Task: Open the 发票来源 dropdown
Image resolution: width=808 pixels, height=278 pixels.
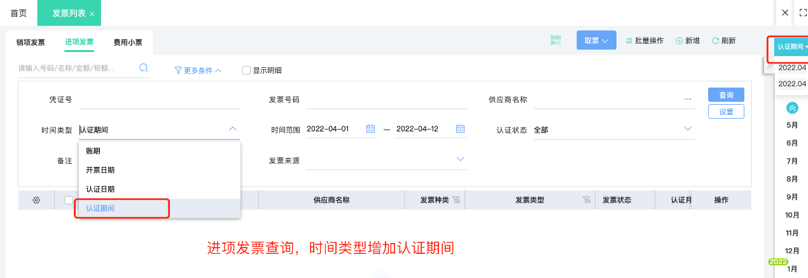Action: click(x=461, y=160)
